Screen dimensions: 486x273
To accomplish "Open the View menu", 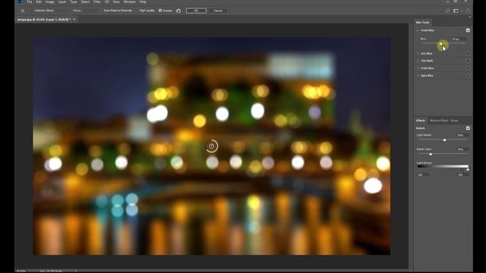I will pyautogui.click(x=116, y=2).
